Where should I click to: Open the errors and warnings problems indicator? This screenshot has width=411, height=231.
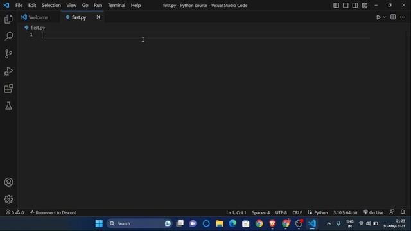(x=15, y=212)
